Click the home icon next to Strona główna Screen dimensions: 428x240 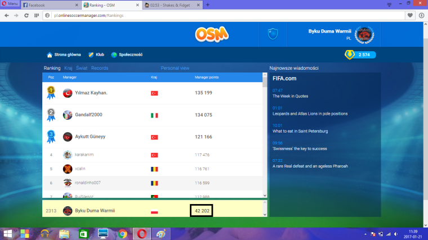(x=50, y=55)
